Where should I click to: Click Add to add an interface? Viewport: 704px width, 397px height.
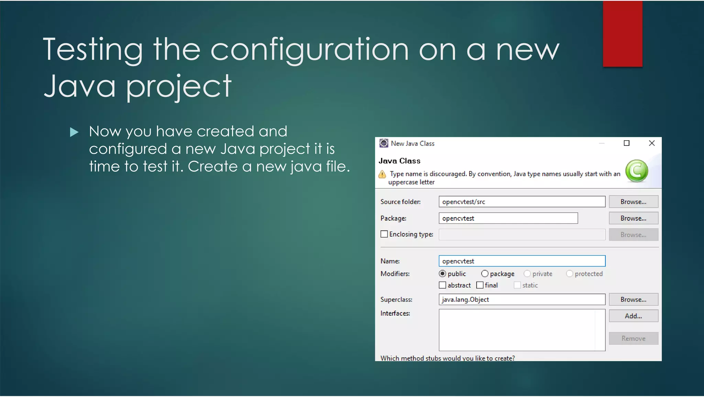tap(633, 316)
